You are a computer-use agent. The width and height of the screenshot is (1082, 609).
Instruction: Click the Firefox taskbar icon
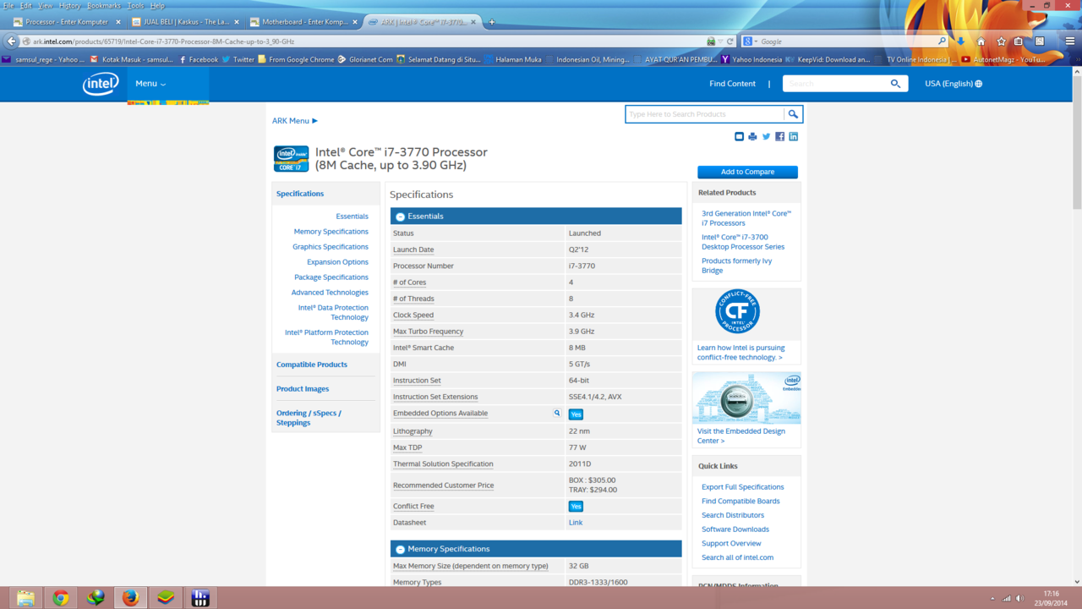click(130, 598)
